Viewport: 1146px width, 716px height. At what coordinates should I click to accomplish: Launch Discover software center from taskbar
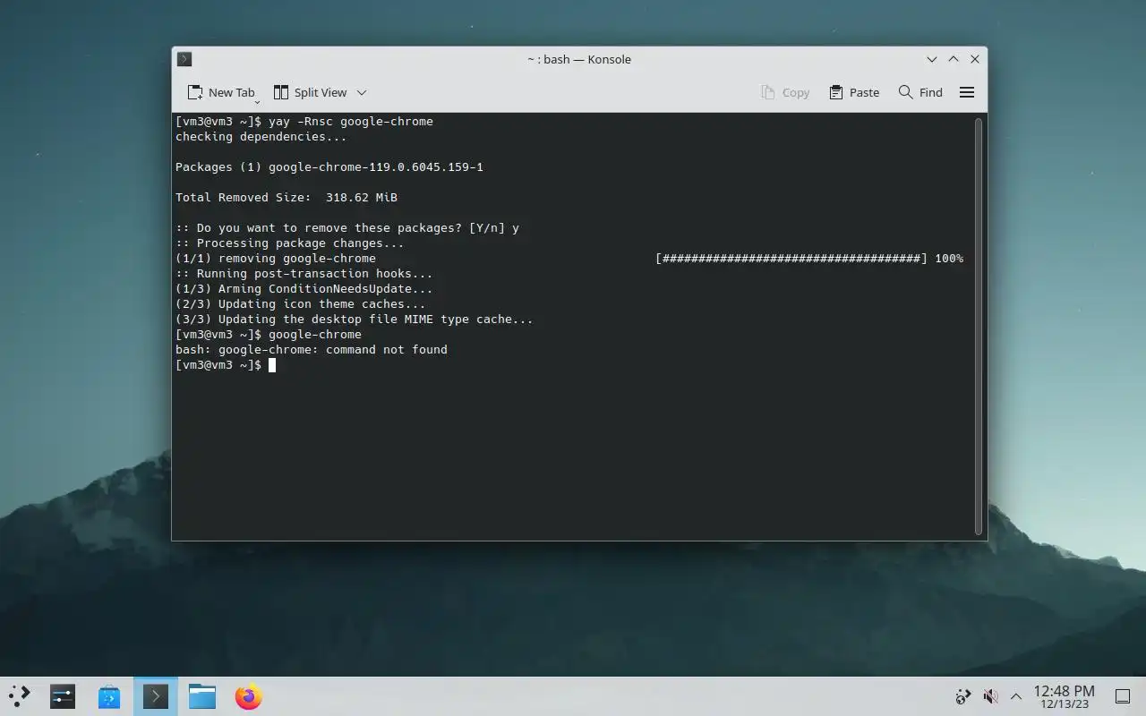[109, 696]
